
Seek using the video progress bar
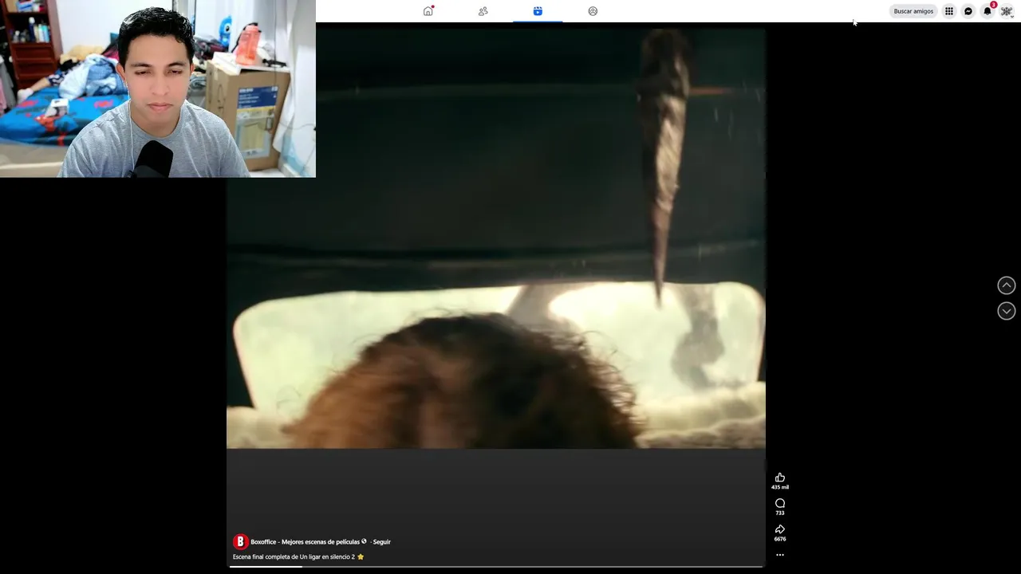pyautogui.click(x=496, y=566)
